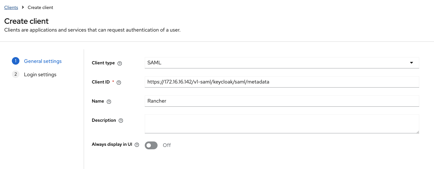Click the Create client breadcrumb item
434x169 pixels.
click(x=40, y=8)
